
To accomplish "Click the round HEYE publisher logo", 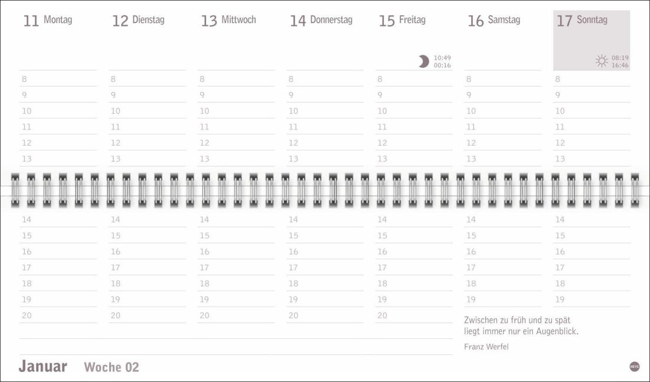I will pos(635,366).
